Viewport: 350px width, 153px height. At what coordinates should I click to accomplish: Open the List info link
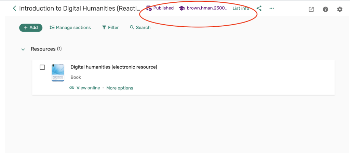click(x=241, y=9)
